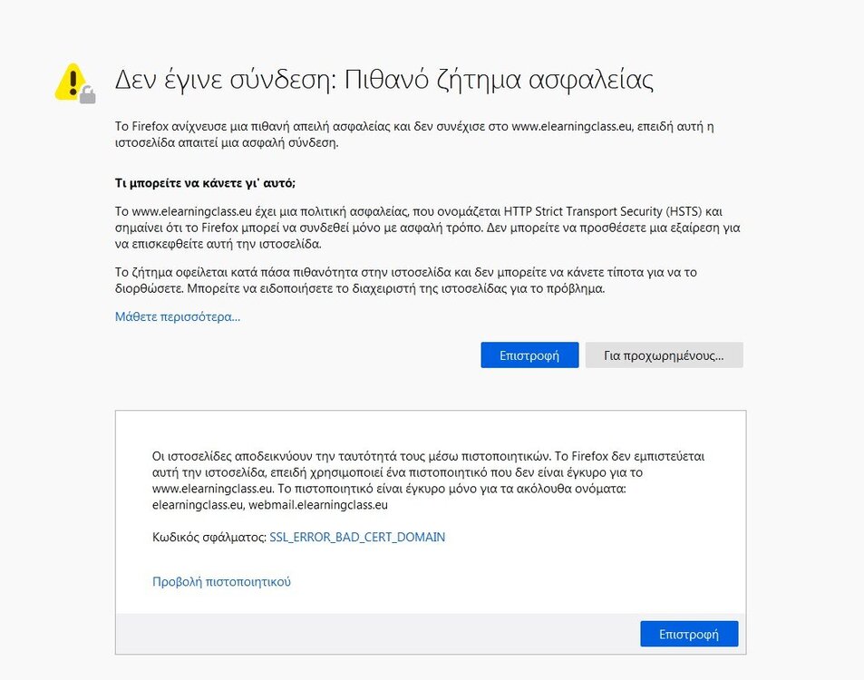Click 'να επισκεφθείτε αυτή την ιστοσελίδα' text line
The image size is (864, 680).
[218, 244]
